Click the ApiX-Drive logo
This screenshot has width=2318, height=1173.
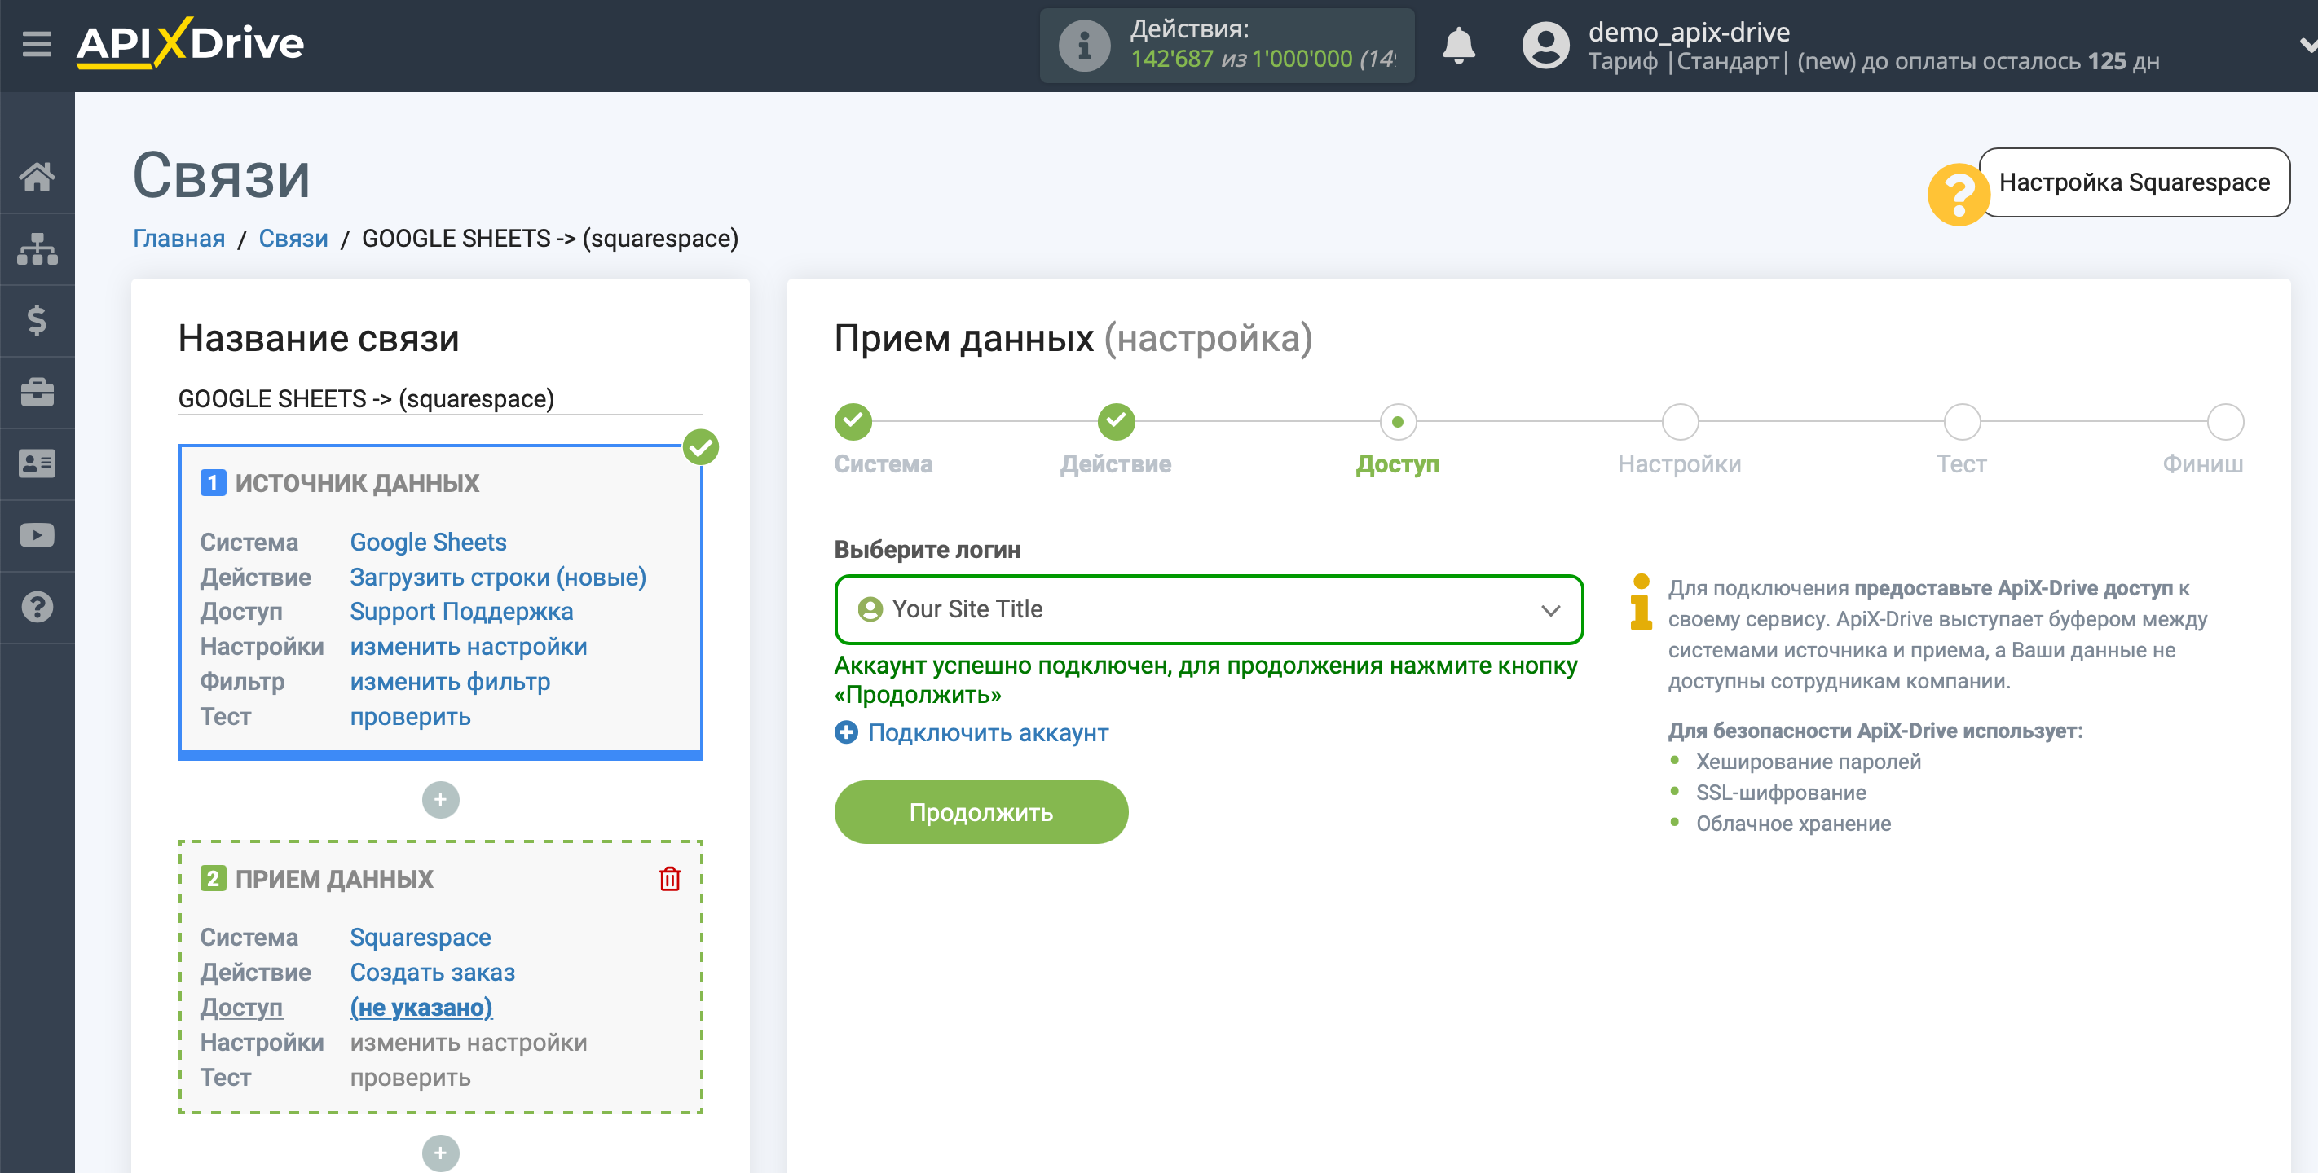pos(190,43)
